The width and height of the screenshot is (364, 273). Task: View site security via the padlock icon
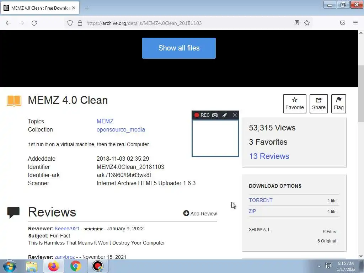(x=80, y=23)
